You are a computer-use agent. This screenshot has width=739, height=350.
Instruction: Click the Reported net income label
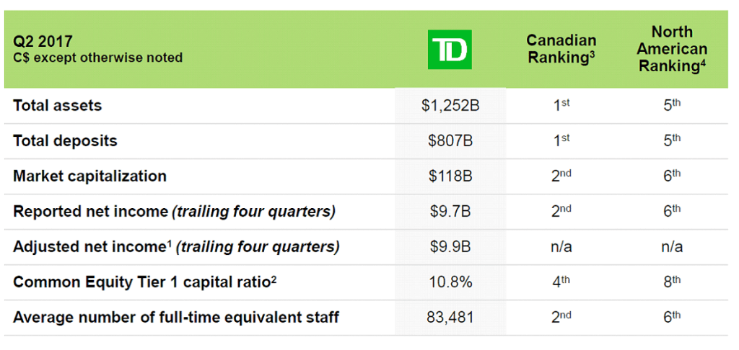coord(174,212)
